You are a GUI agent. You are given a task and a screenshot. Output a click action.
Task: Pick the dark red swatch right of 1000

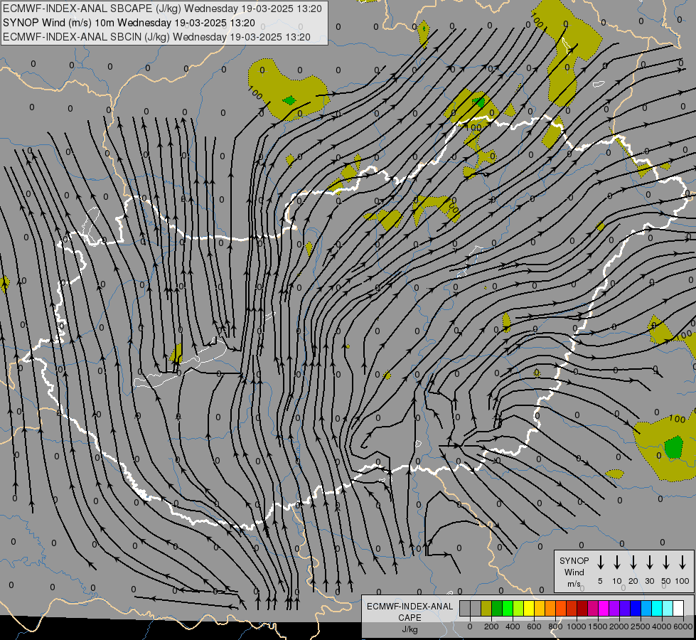pyautogui.click(x=582, y=608)
